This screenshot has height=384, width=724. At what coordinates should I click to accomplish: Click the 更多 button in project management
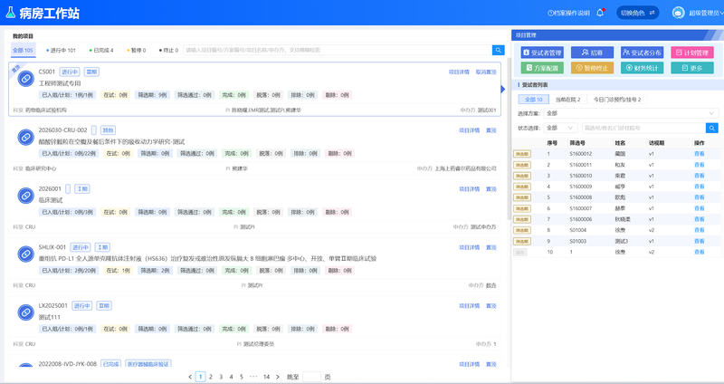(x=692, y=68)
